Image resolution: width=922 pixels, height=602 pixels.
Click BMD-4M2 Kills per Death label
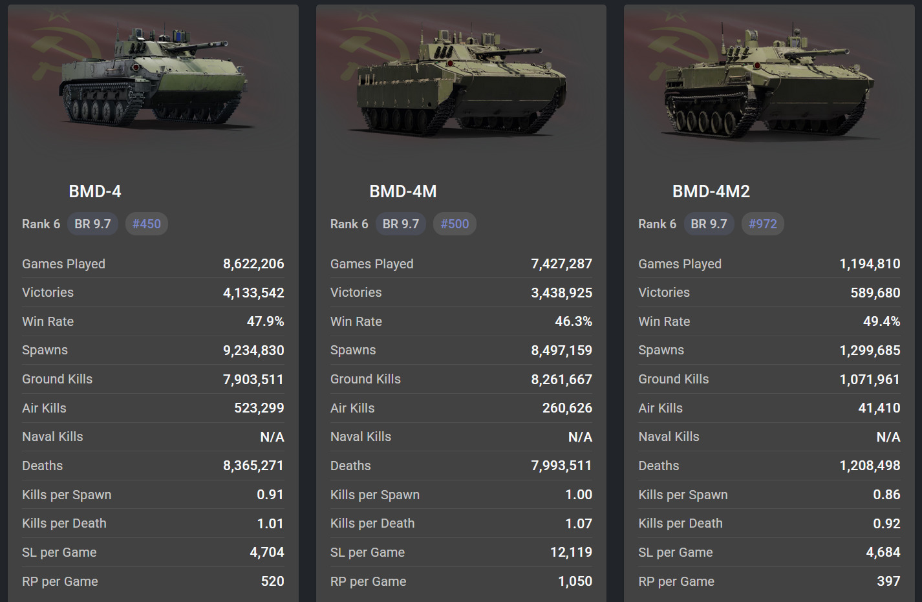[x=680, y=523]
